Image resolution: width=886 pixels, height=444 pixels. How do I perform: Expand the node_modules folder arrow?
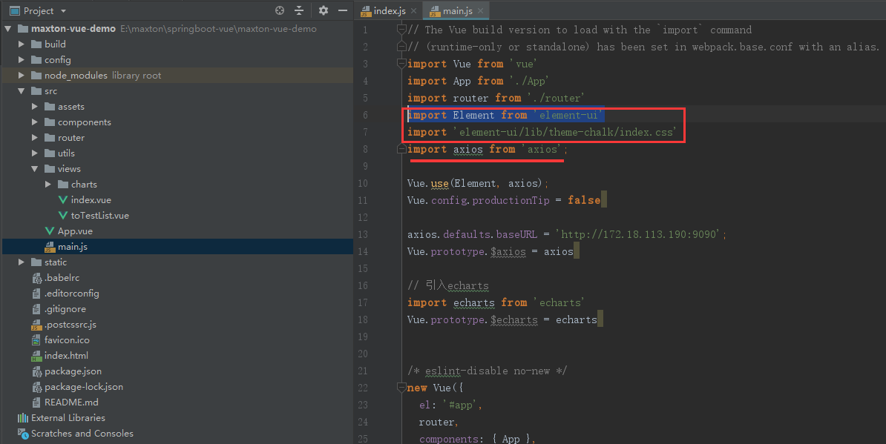pos(22,75)
